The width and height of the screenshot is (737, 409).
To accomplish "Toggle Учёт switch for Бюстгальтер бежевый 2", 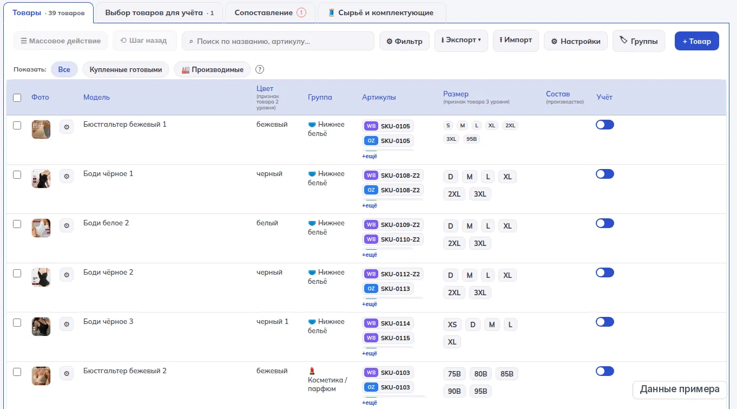I will click(605, 371).
